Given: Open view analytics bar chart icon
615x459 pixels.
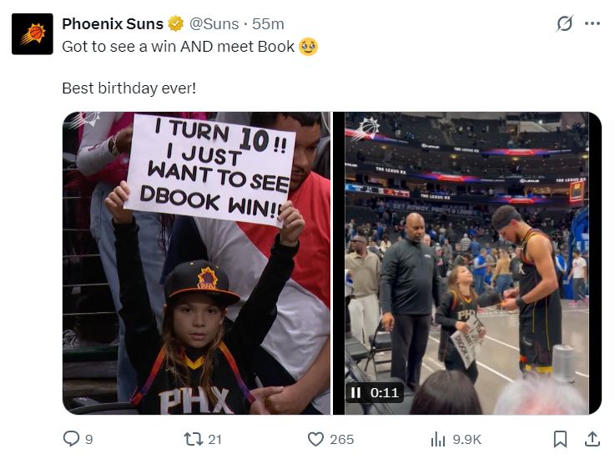Looking at the screenshot, I should [x=438, y=439].
